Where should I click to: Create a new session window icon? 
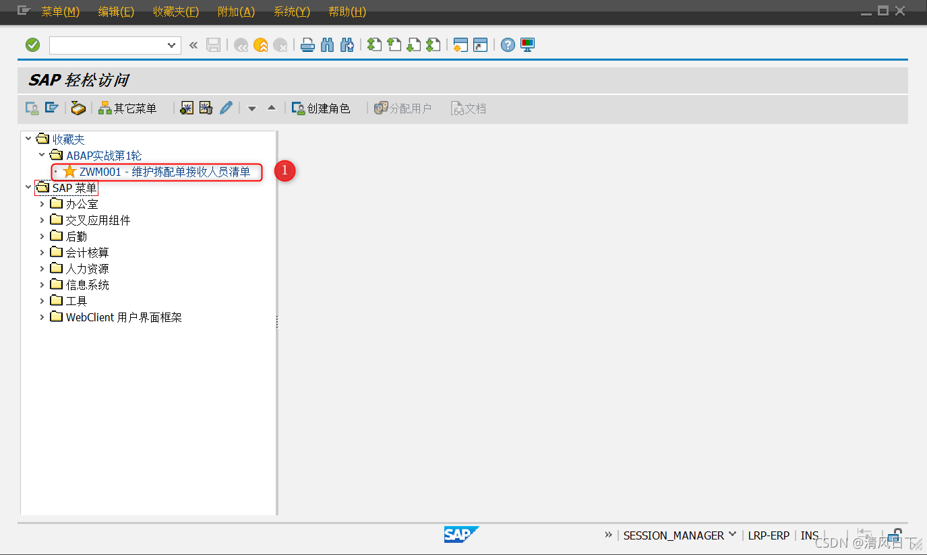click(x=460, y=45)
